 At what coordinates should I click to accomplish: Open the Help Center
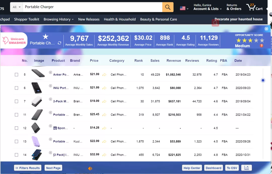pos(192,168)
